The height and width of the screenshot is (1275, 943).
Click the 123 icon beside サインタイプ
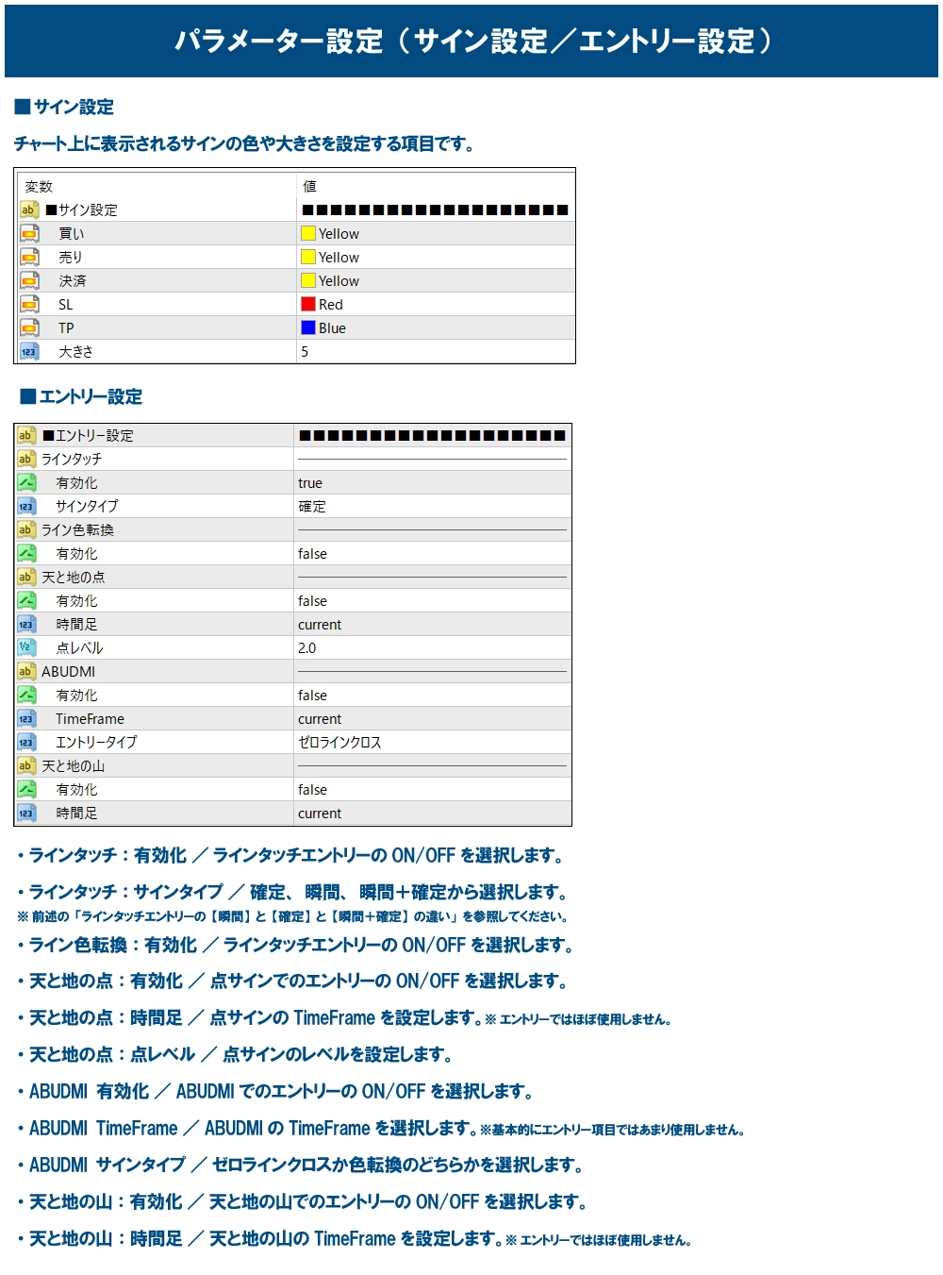[26, 506]
